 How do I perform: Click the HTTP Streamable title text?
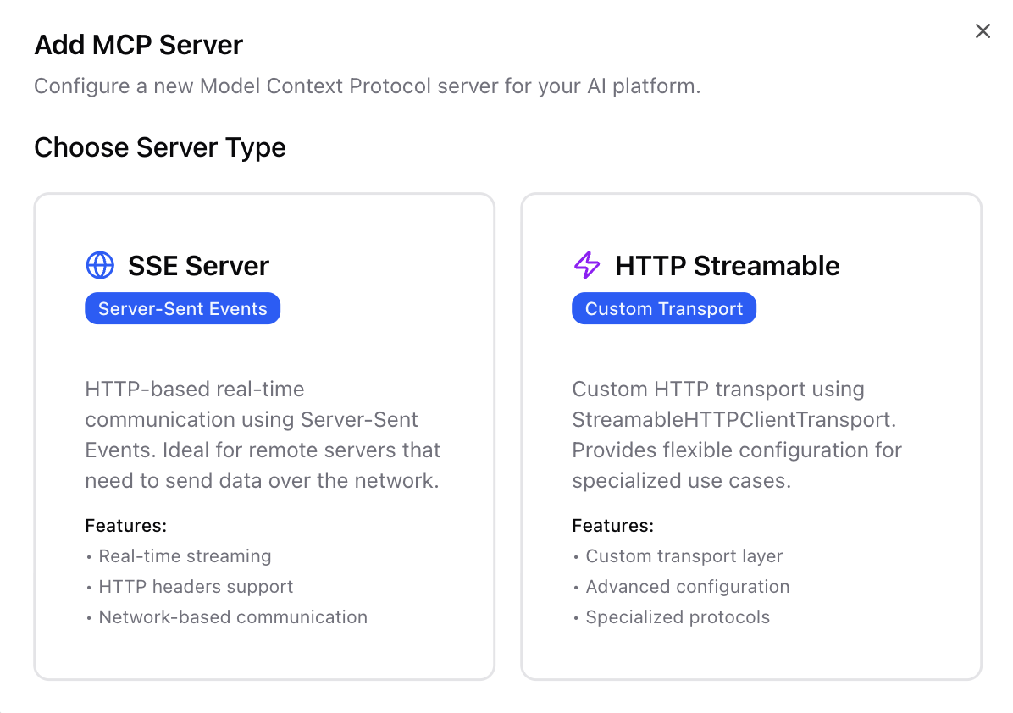[727, 266]
